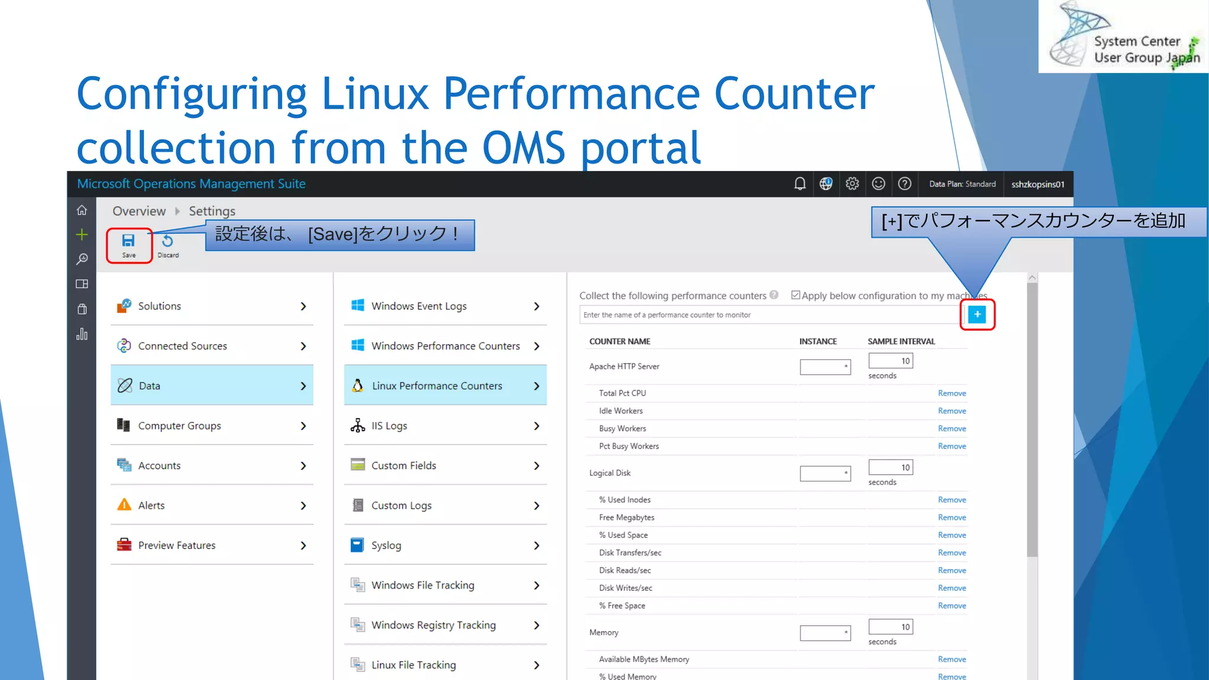Open the settings gear icon

[x=852, y=184]
